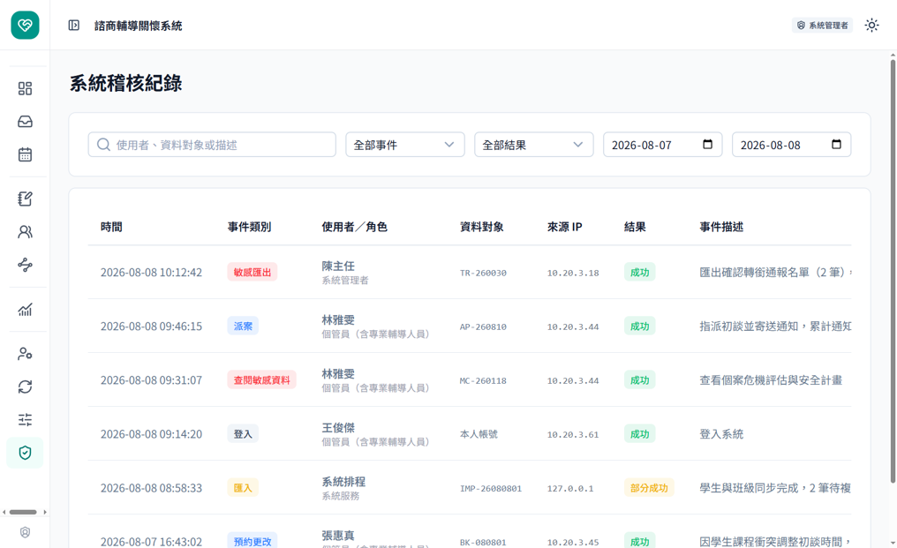Open the referral flow route icon

[26, 265]
